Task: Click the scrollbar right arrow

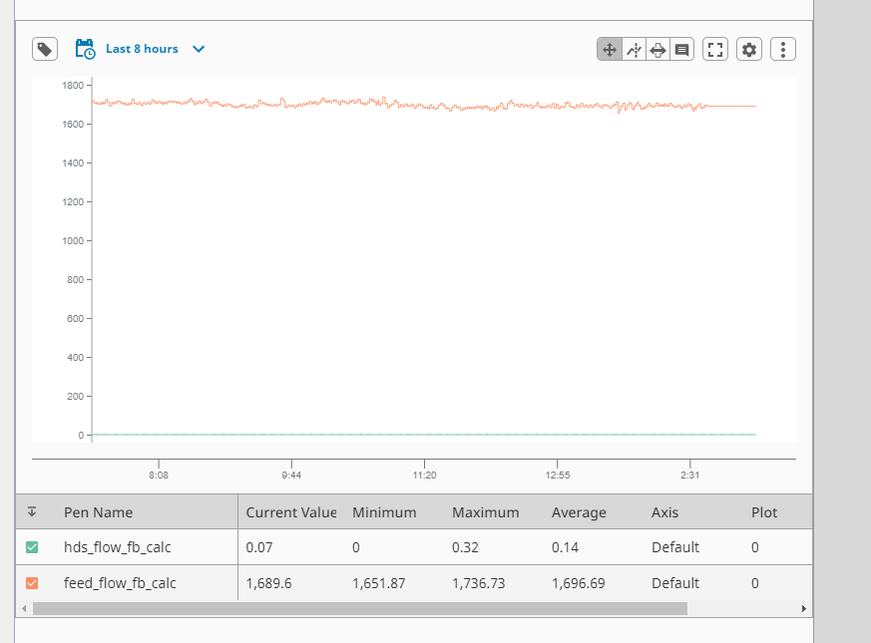Action: click(x=804, y=608)
